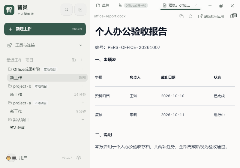
Task: Click the 复核 cell
Action: tap(99, 115)
